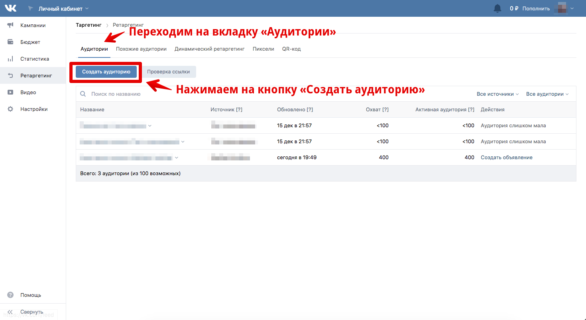Click the play icon beside Видео
586x320 pixels.
[x=10, y=93]
